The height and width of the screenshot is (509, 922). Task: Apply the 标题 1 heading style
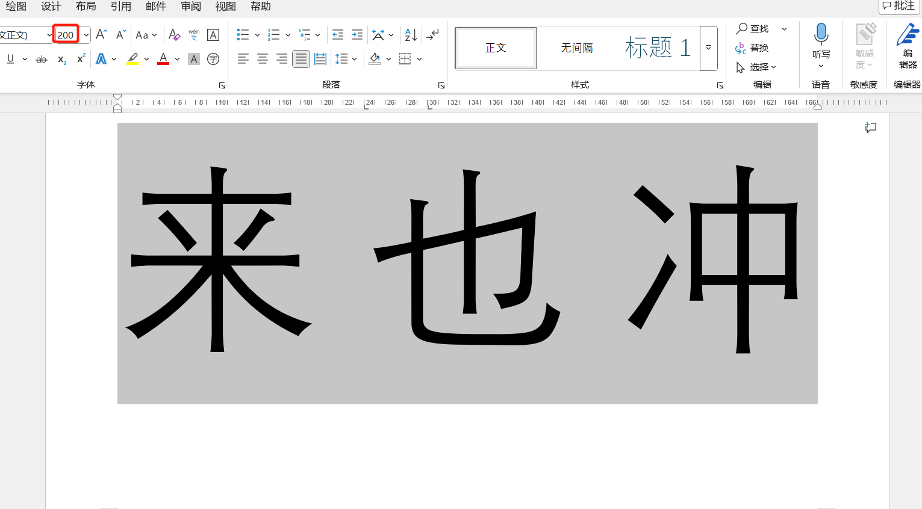click(x=658, y=48)
